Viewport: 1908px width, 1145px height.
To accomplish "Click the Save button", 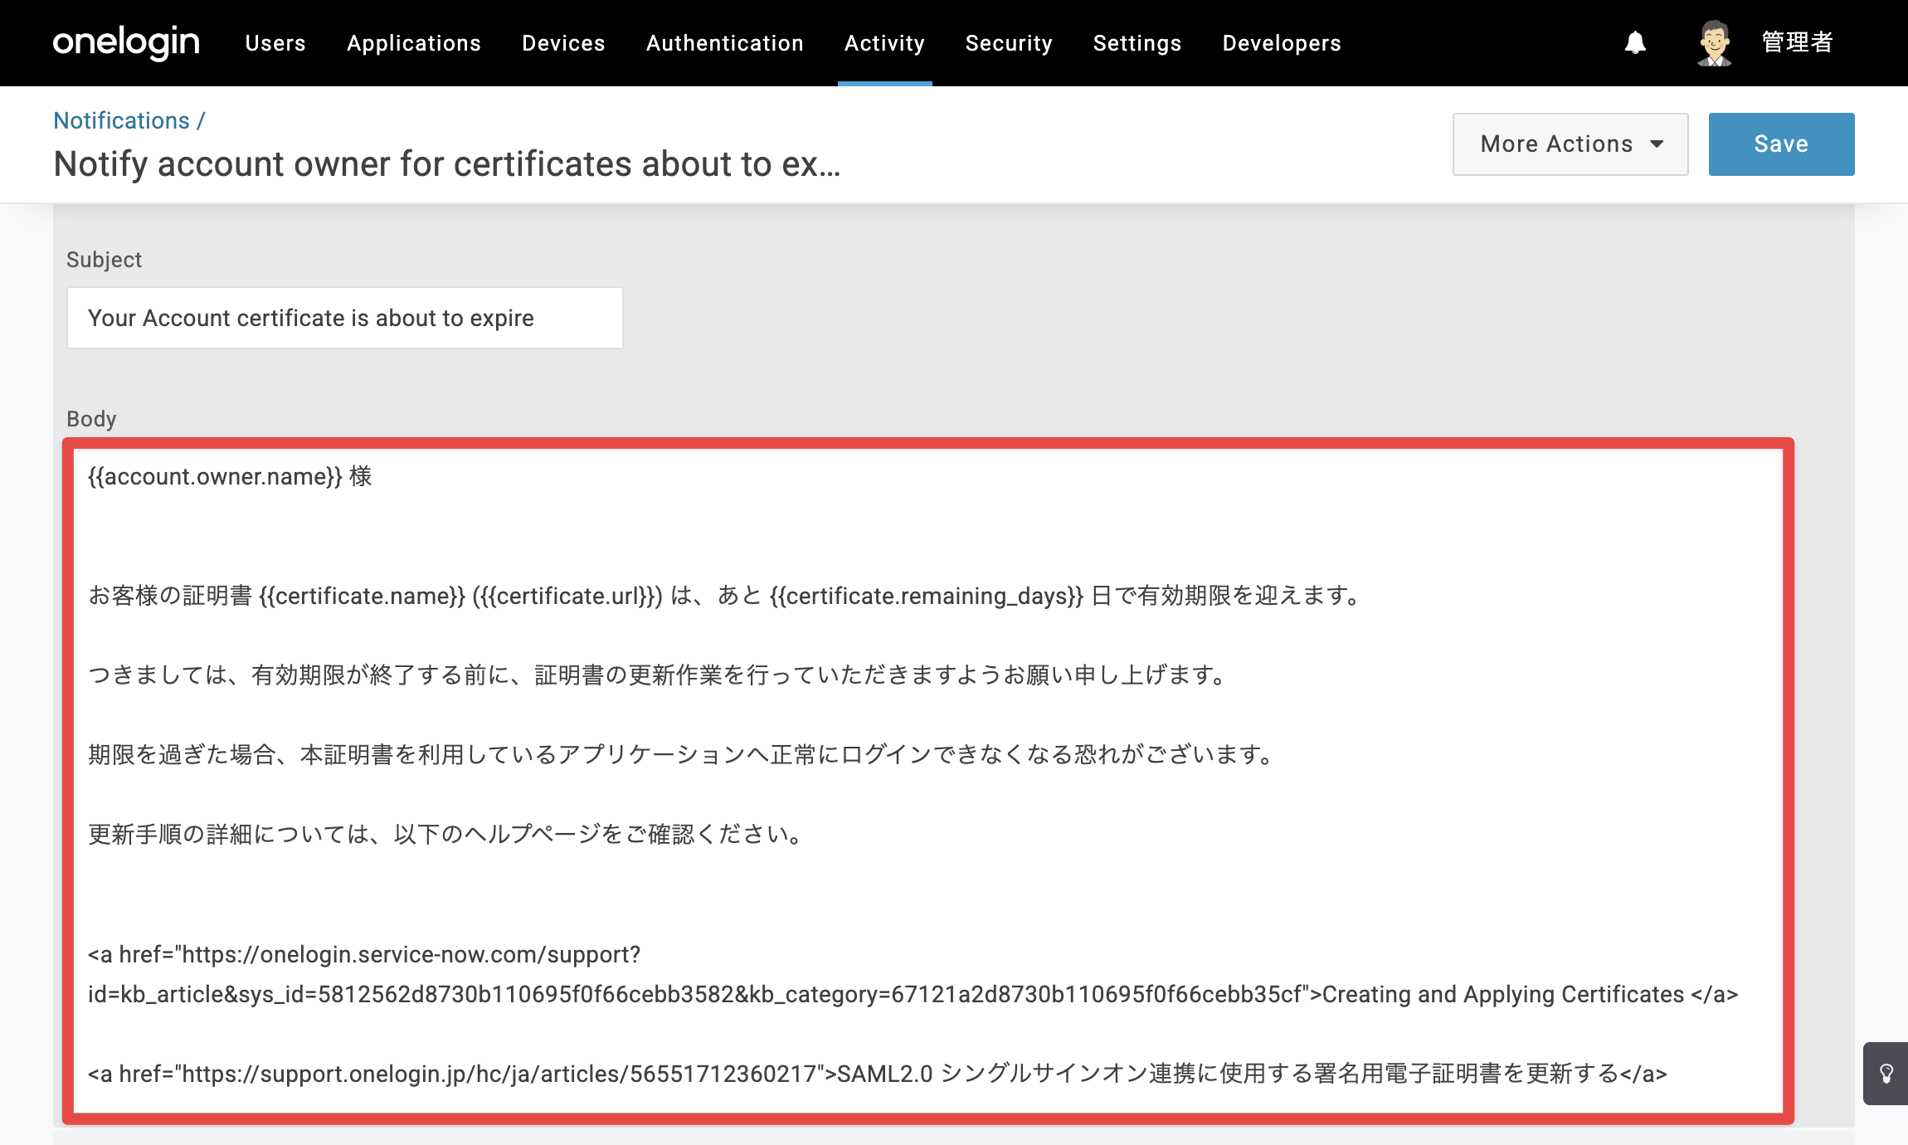I will (1781, 144).
